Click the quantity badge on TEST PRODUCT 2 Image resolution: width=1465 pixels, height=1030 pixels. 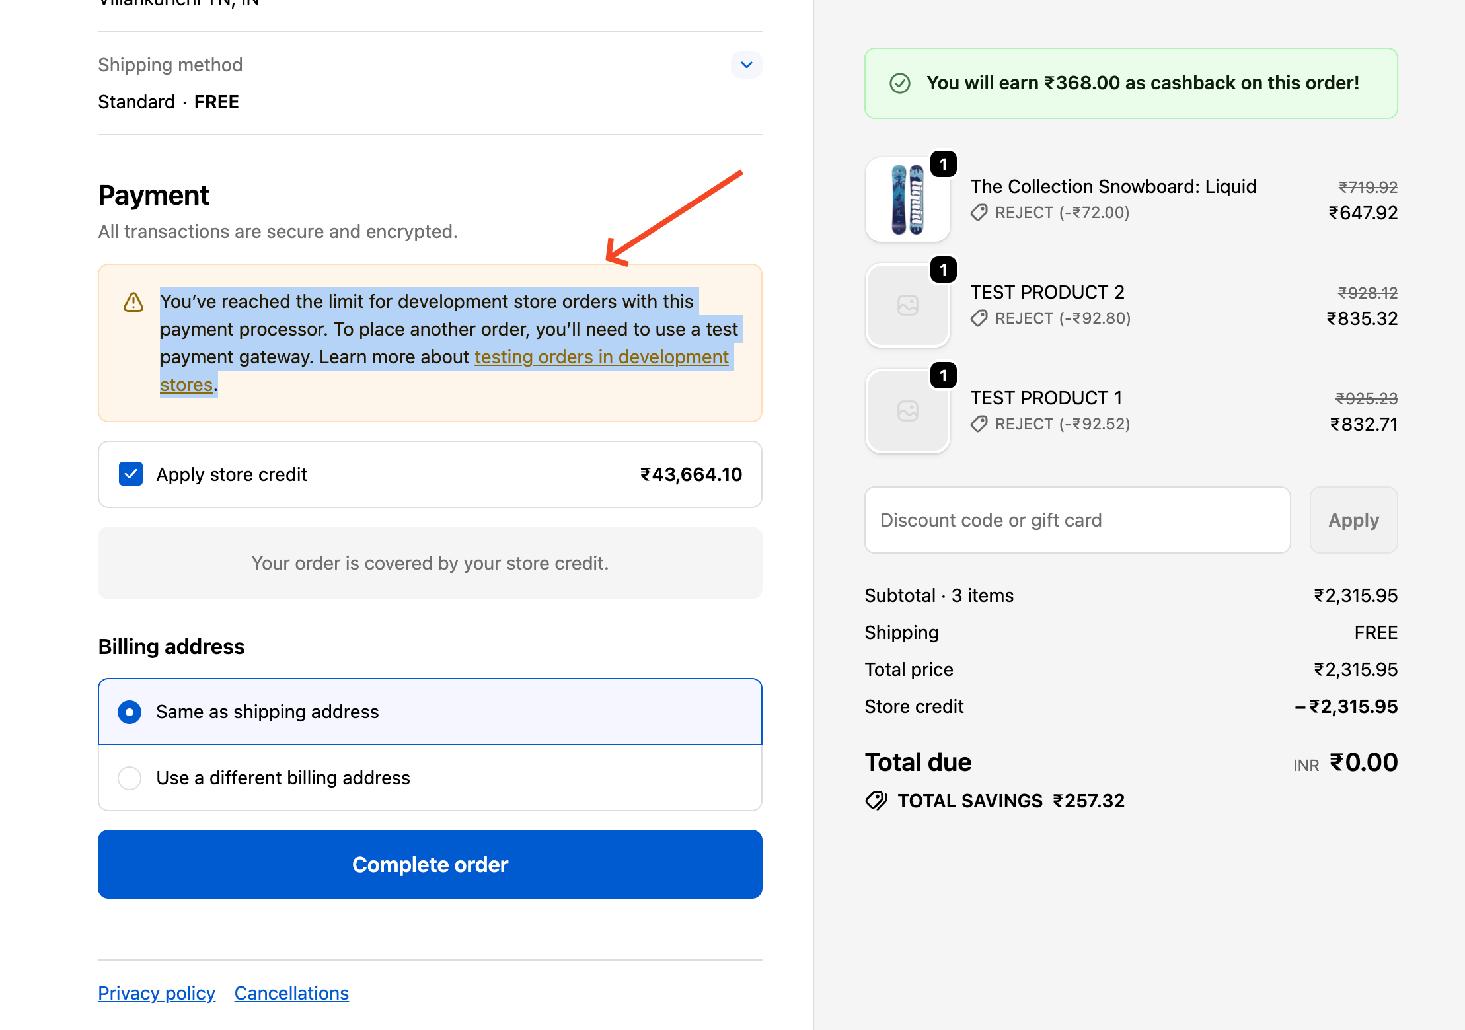click(x=943, y=270)
